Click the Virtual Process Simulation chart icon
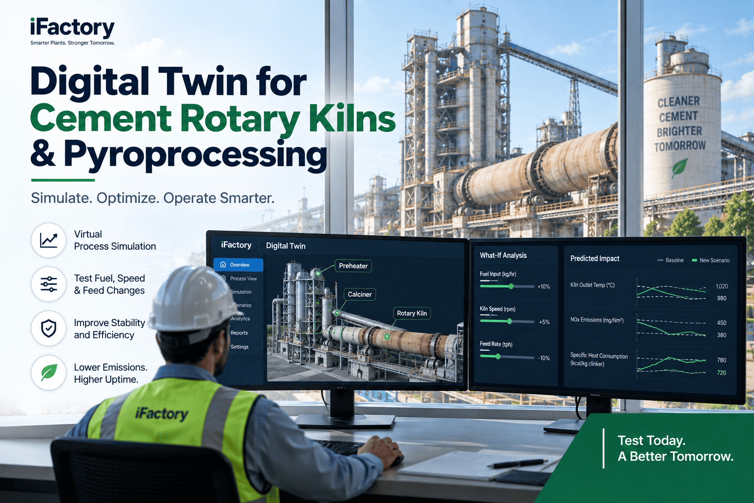The height and width of the screenshot is (503, 754). point(49,240)
